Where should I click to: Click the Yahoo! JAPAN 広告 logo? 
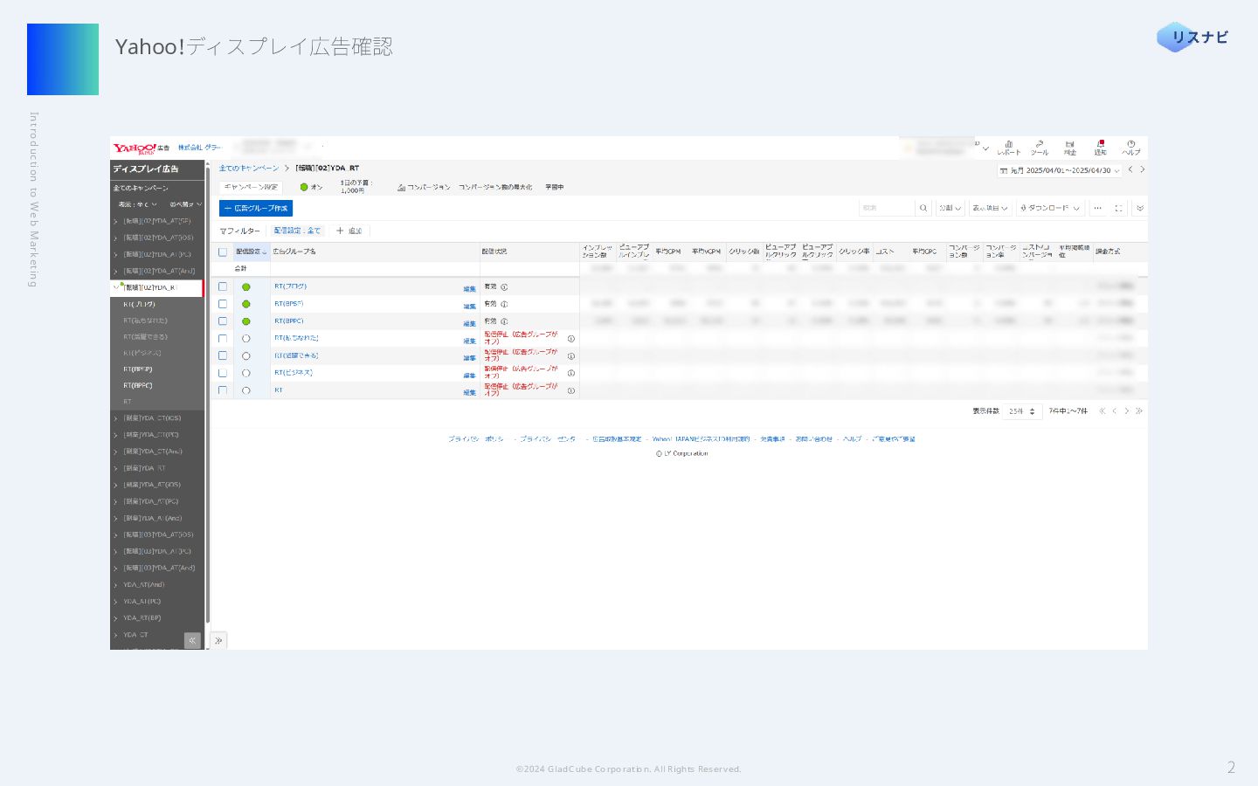(142, 148)
